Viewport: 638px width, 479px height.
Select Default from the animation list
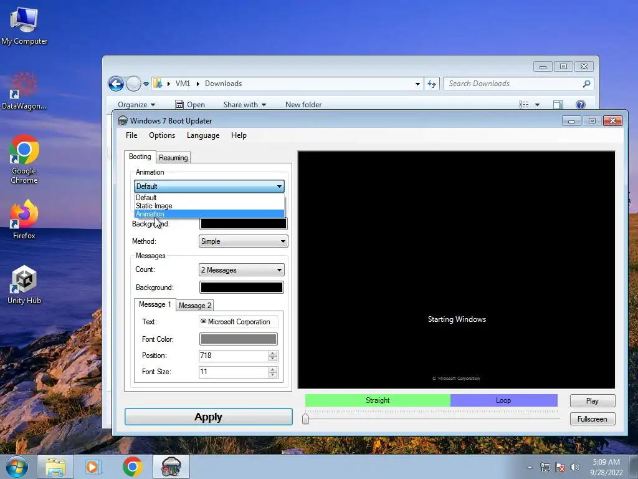point(209,198)
